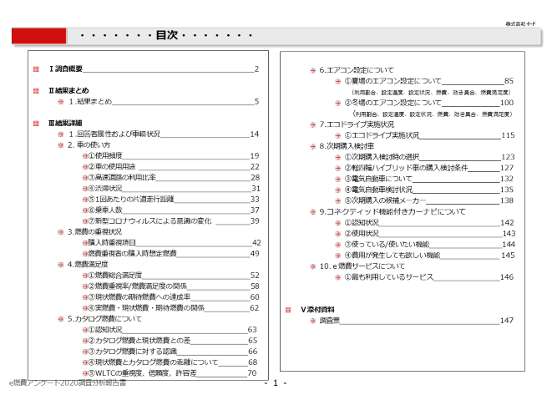
Task: Click the '株式会社イード' company name
Action: [x=520, y=24]
